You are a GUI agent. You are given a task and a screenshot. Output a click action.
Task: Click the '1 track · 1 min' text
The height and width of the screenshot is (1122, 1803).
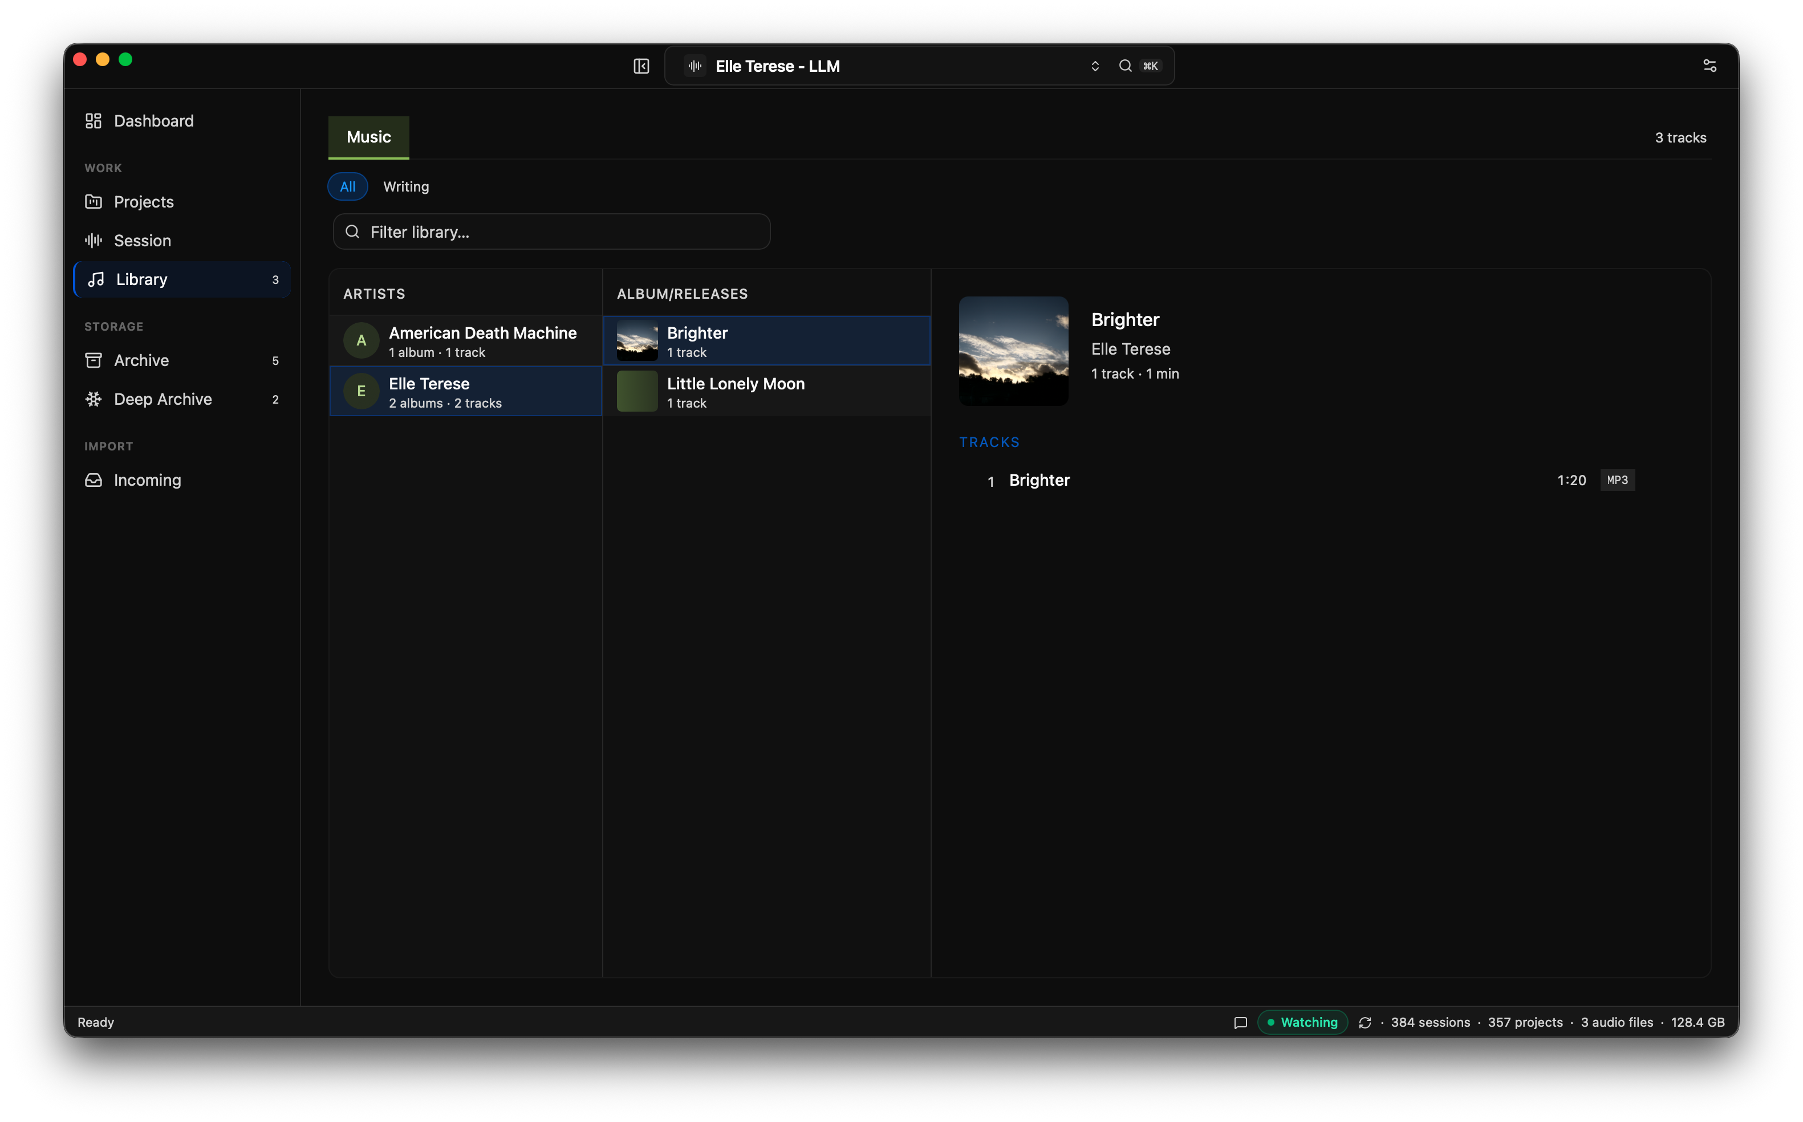[x=1135, y=374]
